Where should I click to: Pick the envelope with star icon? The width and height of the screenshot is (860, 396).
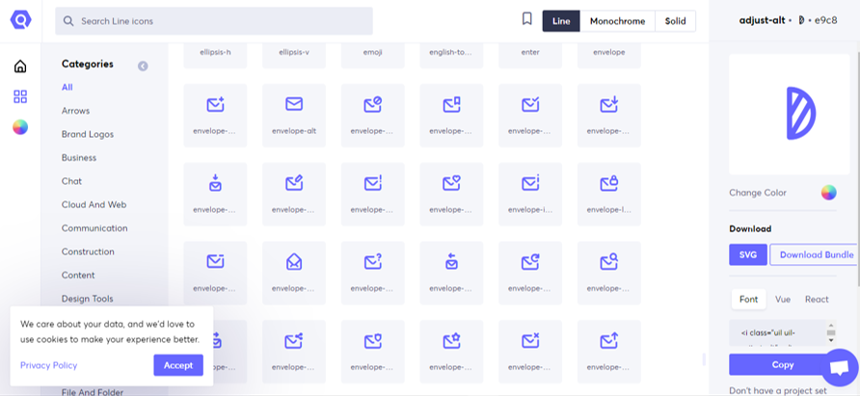(451, 352)
